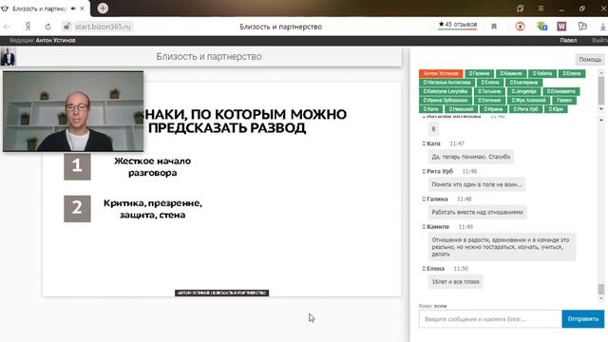The height and width of the screenshot is (342, 608).
Task: Select participant tag Николай
Action: click(x=461, y=109)
